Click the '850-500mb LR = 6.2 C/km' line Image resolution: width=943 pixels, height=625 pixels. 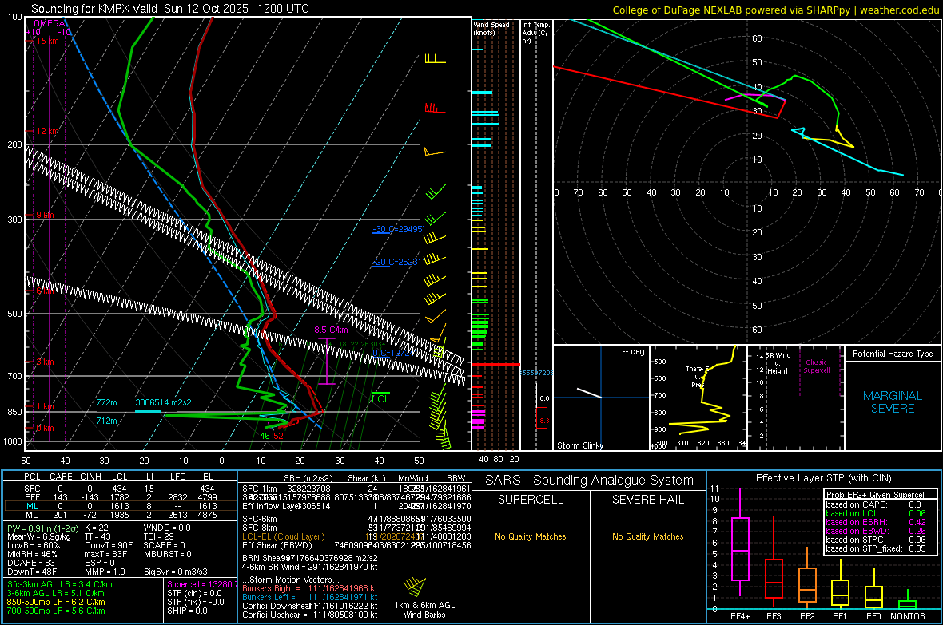click(56, 602)
